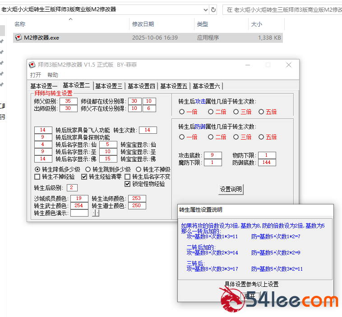This screenshot has height=317, width=342.
Task: Click the 设置说明 button
Action: click(x=231, y=190)
